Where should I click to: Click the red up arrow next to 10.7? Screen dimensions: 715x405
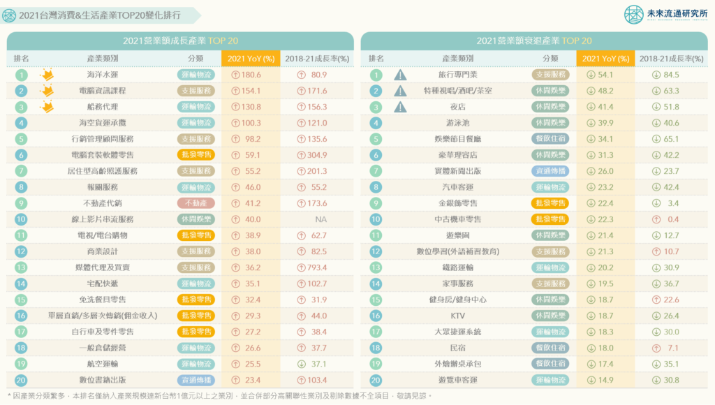tap(656, 251)
